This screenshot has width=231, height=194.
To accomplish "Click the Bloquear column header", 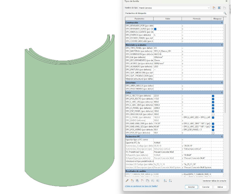I will 217,19.
